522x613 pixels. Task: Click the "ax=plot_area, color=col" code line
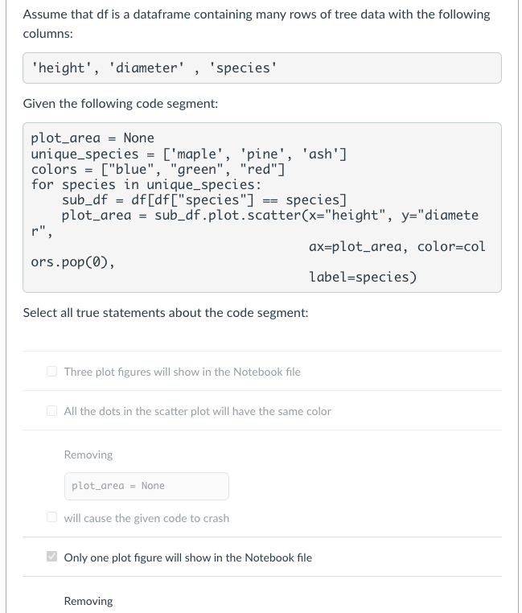(397, 246)
